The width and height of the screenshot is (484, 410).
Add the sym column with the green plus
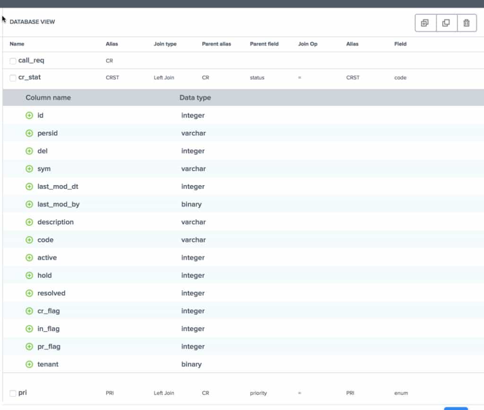[29, 169]
